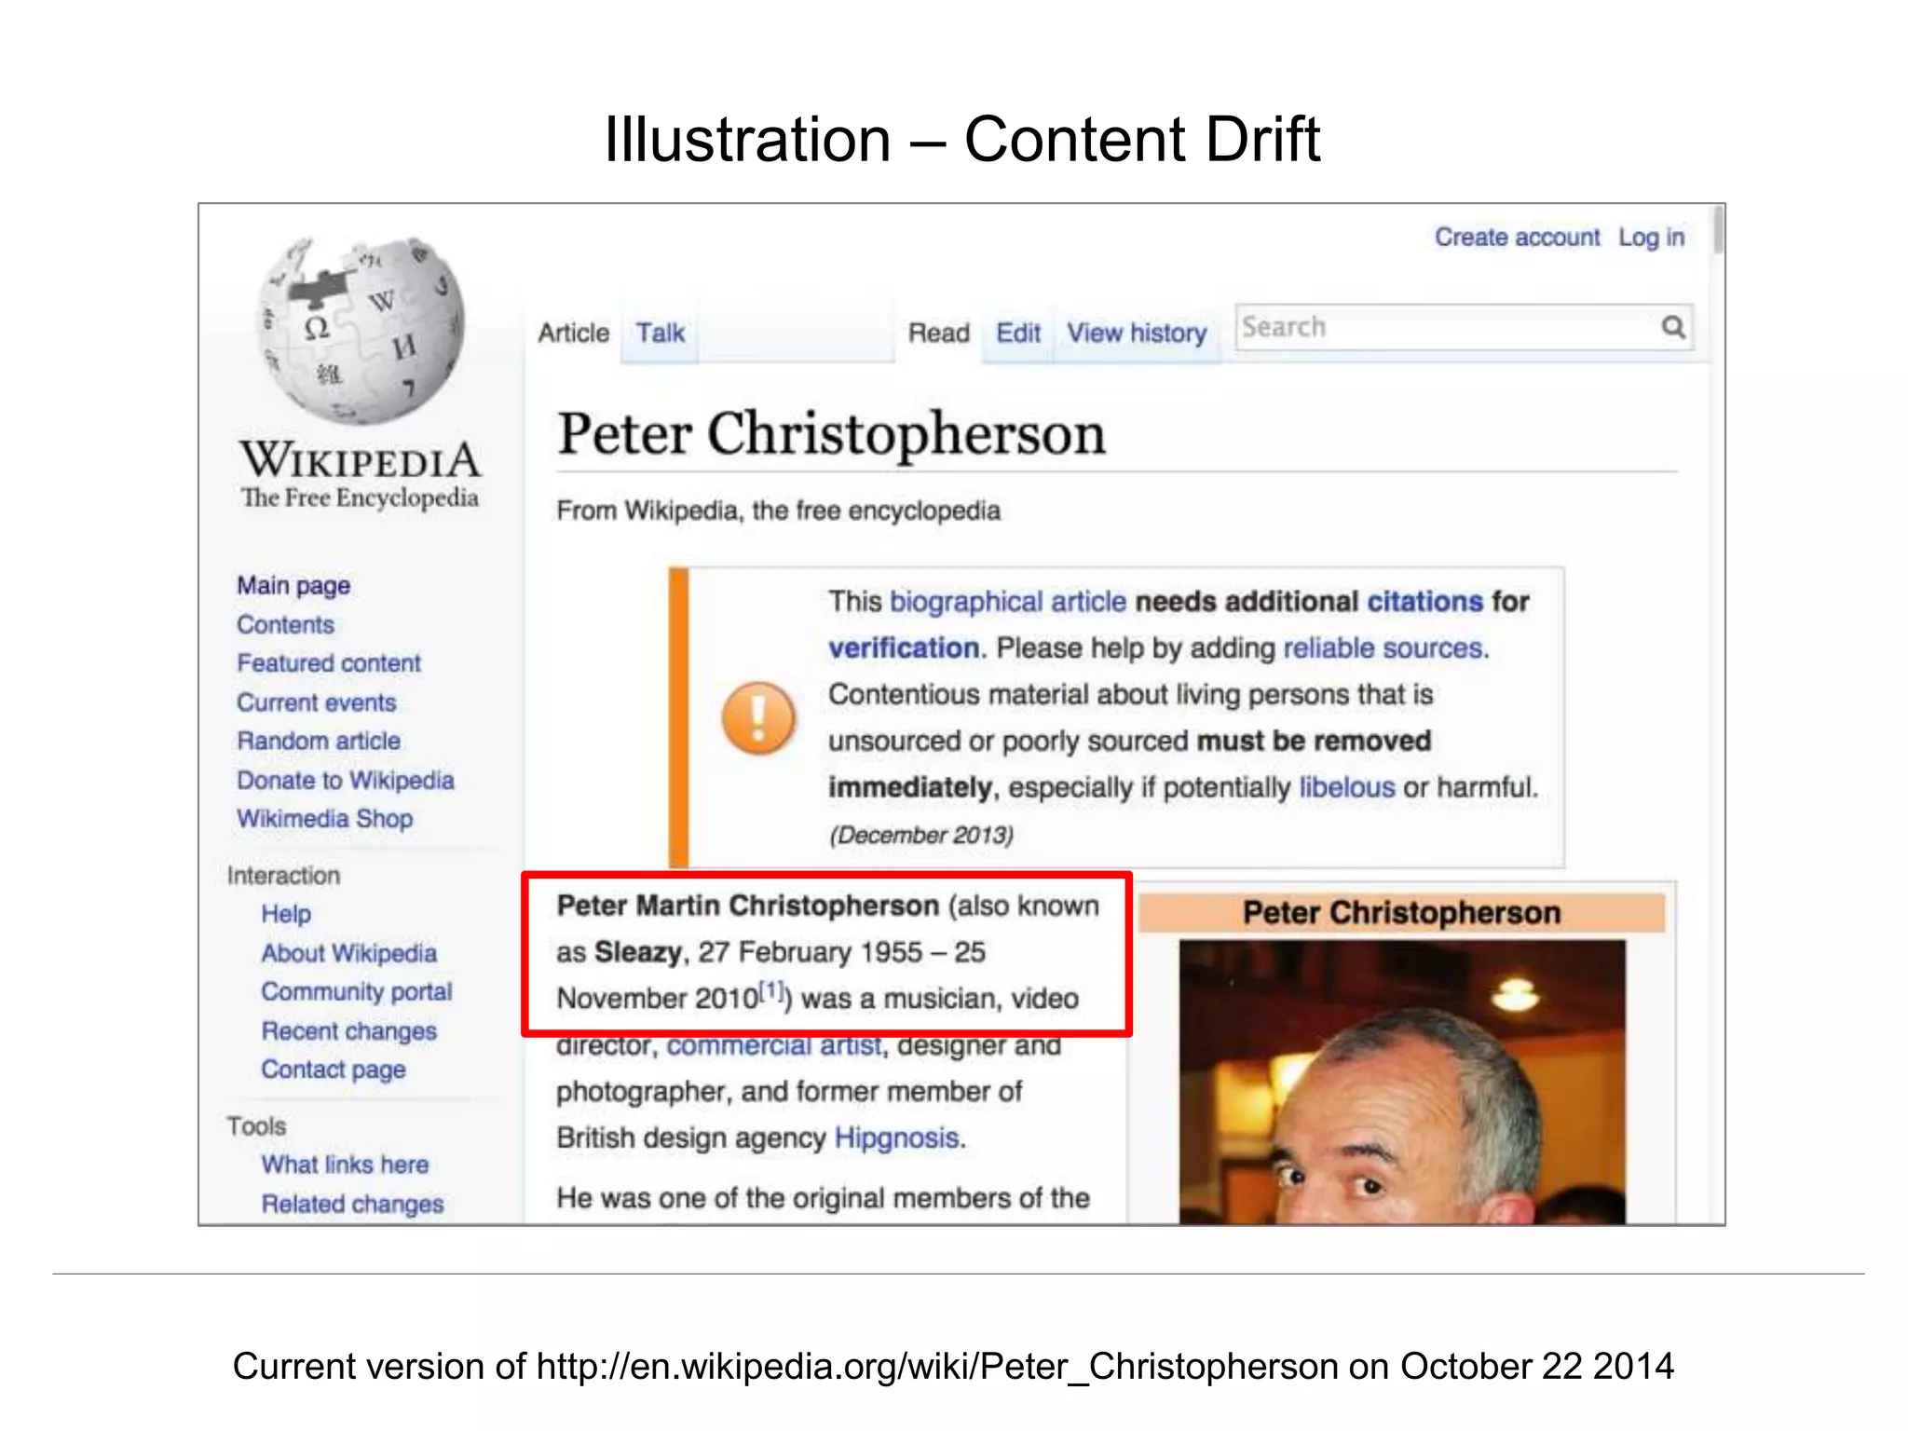Click the Create account link
The width and height of the screenshot is (1908, 1431).
(x=1517, y=238)
